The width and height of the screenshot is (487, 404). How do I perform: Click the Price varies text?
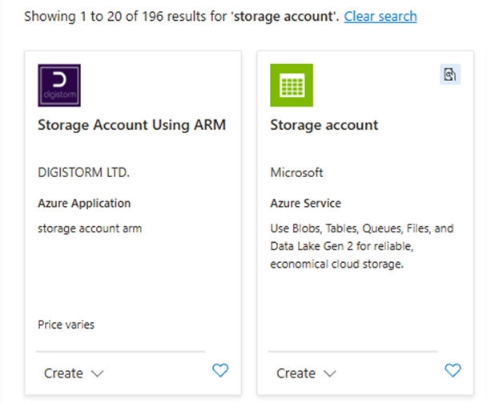(68, 325)
